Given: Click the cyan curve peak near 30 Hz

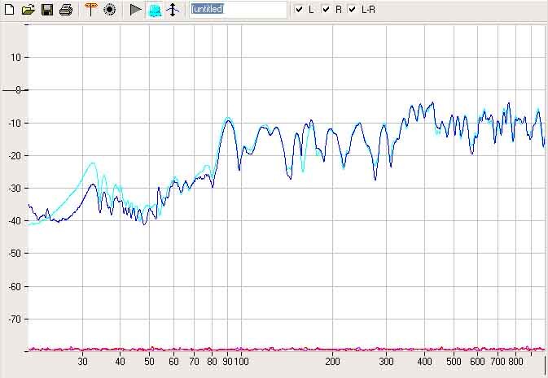Looking at the screenshot, I should [x=93, y=163].
